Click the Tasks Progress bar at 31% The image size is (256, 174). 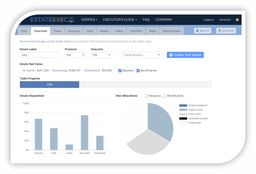pos(50,84)
